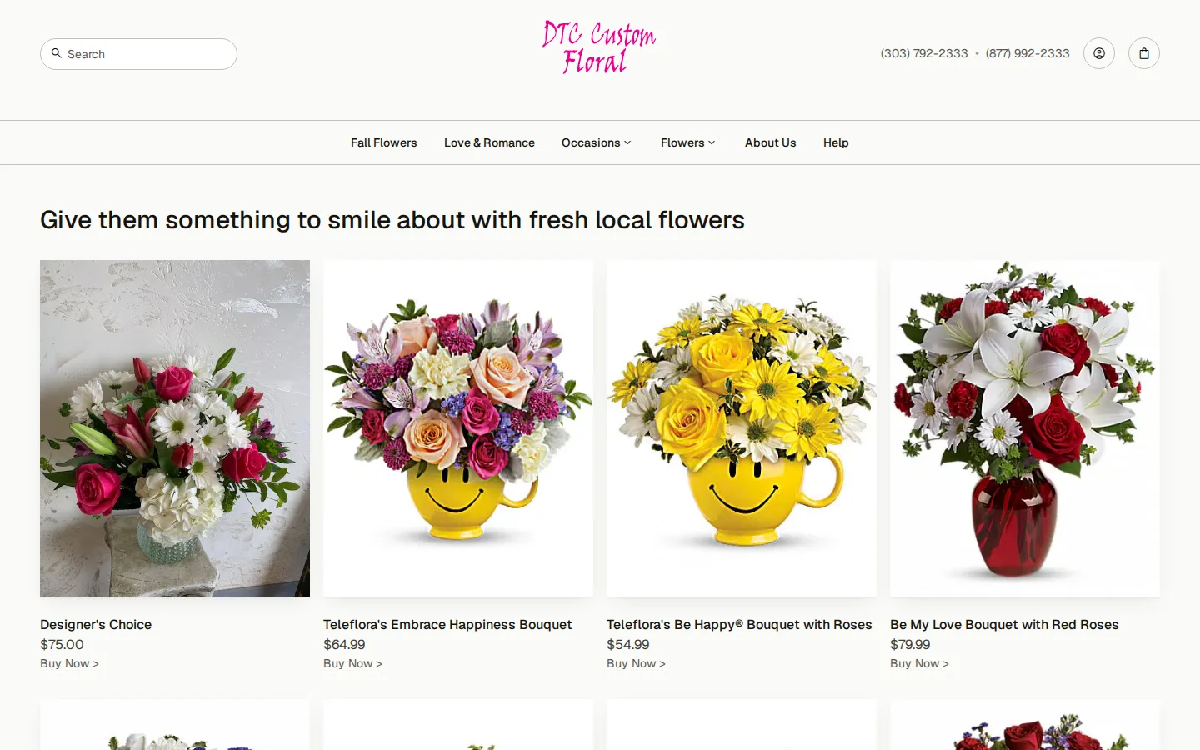This screenshot has height=750, width=1200.
Task: Click the DTC Custom Floral logo
Action: tap(599, 47)
